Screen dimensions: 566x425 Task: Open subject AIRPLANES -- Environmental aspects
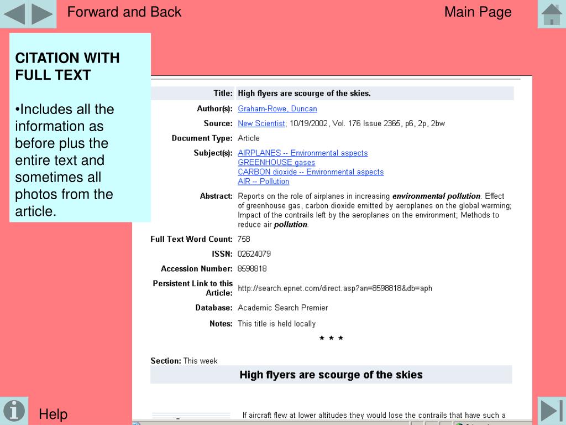click(x=302, y=153)
